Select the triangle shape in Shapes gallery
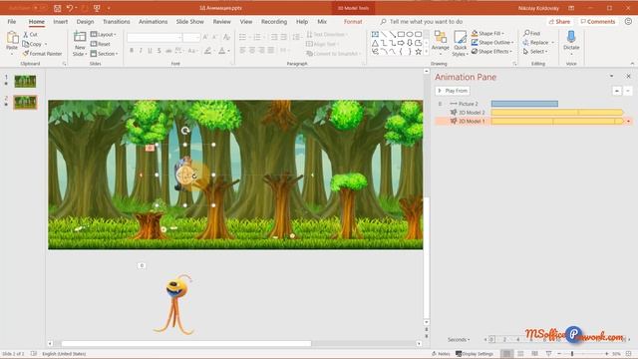 pos(375,43)
